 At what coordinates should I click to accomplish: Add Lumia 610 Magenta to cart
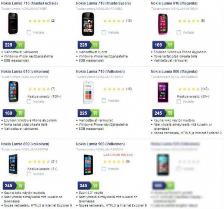[x=170, y=45]
